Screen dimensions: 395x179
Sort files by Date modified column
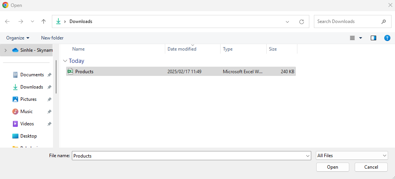pyautogui.click(x=182, y=49)
